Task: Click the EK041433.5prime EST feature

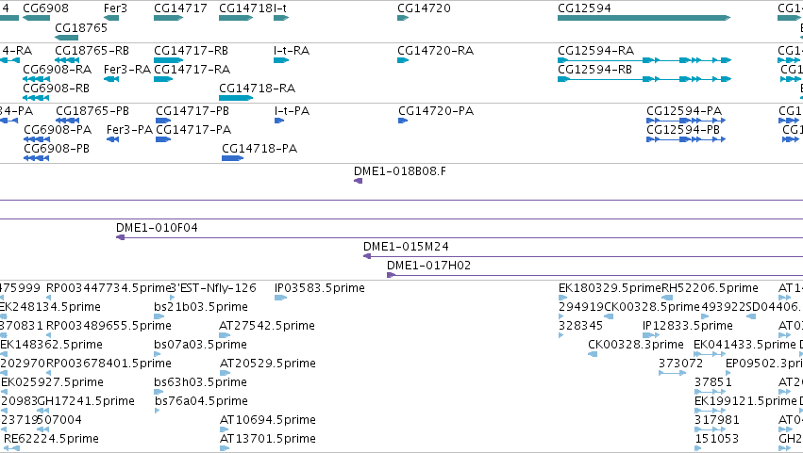Action: click(x=710, y=354)
